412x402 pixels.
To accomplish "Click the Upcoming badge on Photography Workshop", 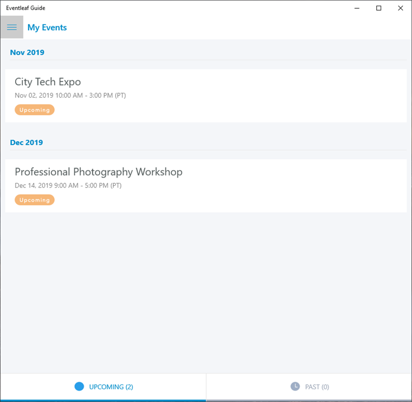I will pos(35,200).
